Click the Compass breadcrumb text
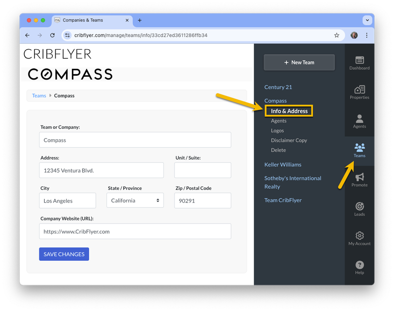 65,95
